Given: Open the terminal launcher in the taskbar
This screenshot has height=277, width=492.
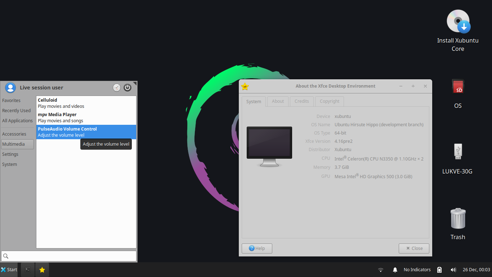Looking at the screenshot, I should click(28, 269).
